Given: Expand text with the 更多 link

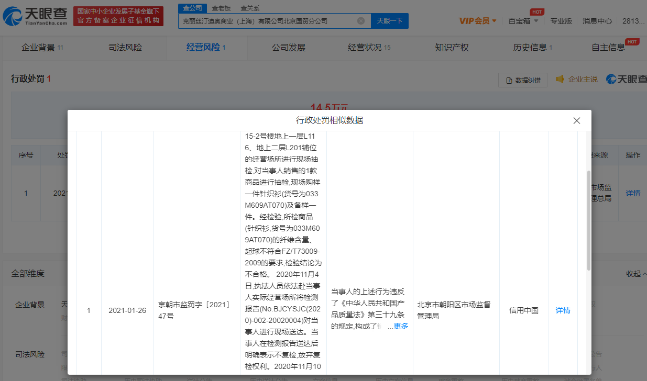Looking at the screenshot, I should (x=401, y=326).
